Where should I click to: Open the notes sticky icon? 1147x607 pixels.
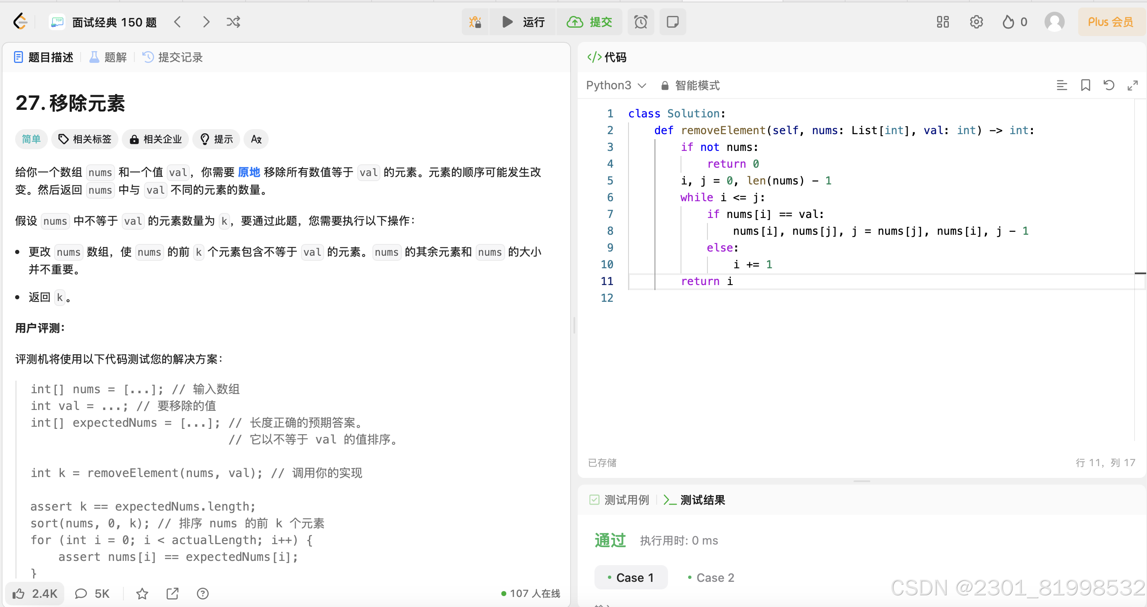pyautogui.click(x=672, y=22)
